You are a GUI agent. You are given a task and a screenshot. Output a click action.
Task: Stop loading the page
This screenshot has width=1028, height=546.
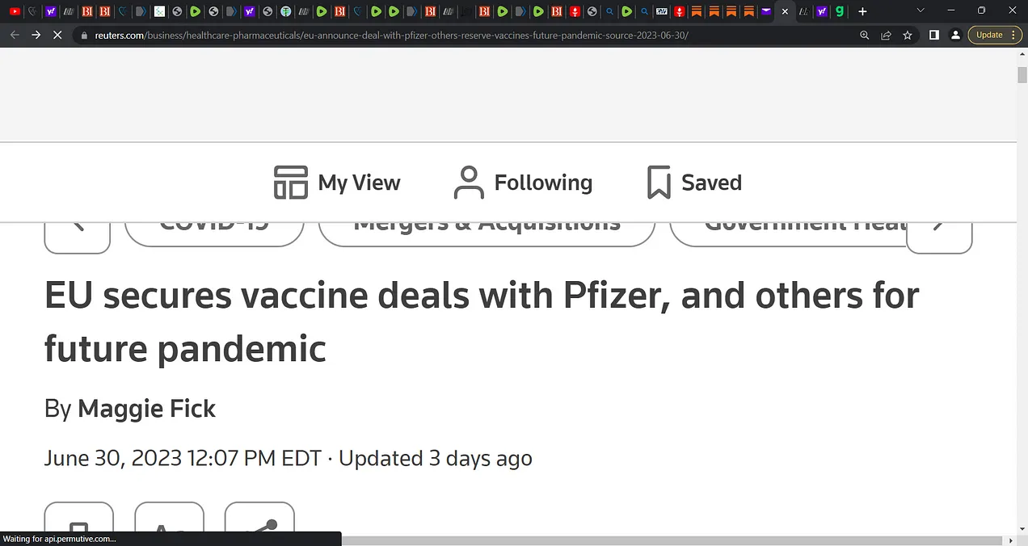pyautogui.click(x=57, y=36)
